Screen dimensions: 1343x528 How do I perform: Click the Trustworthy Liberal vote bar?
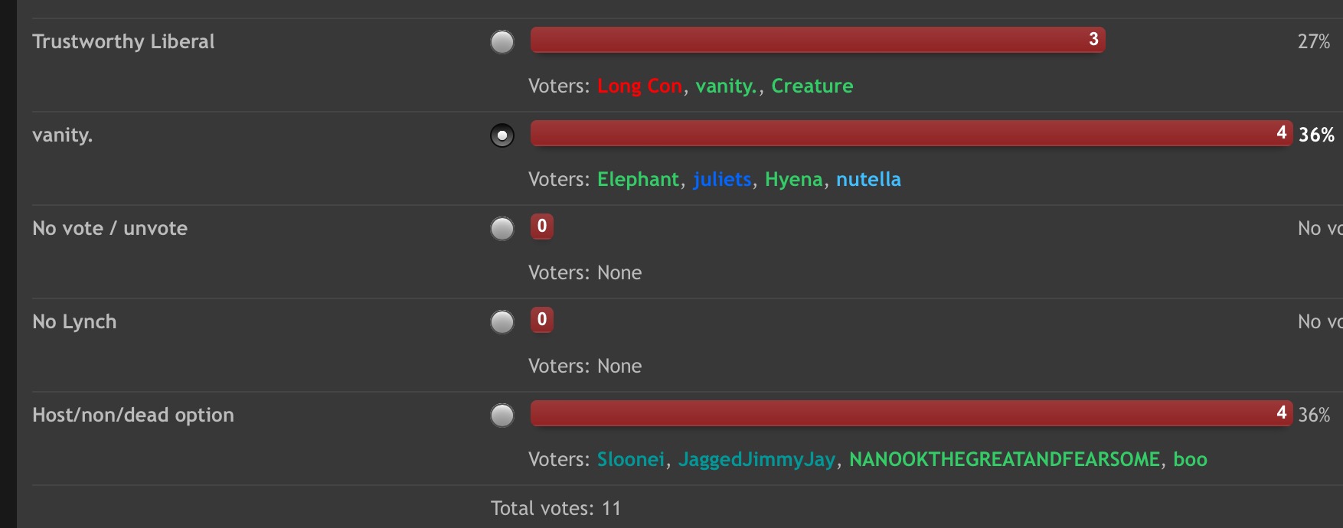point(818,40)
